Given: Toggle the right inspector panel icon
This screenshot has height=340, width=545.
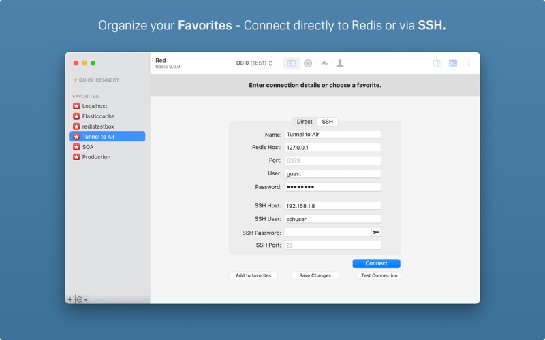Looking at the screenshot, I should point(437,63).
